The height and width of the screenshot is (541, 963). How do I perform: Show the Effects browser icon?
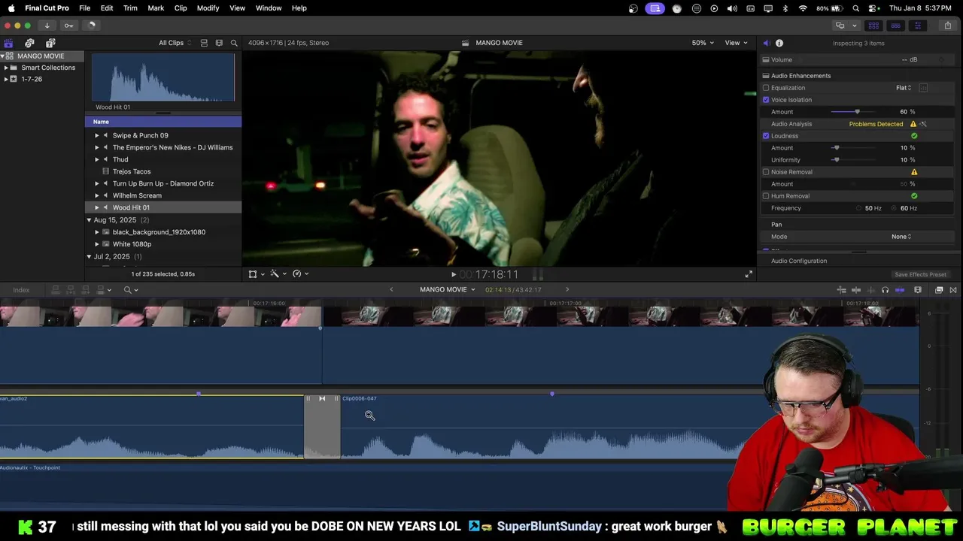[939, 290]
